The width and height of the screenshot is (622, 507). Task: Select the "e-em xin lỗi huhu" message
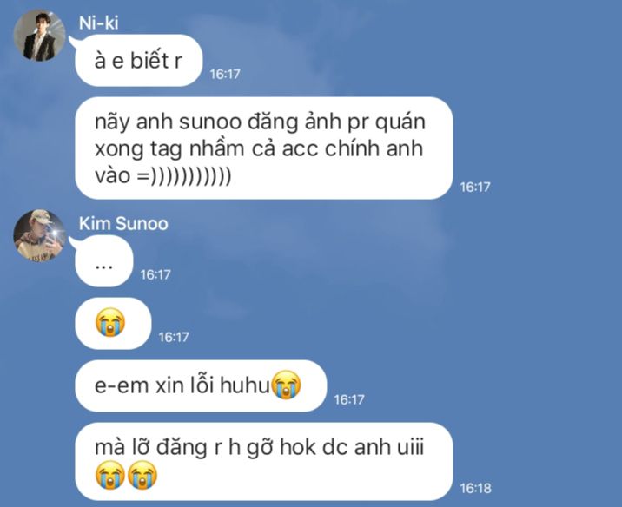201,385
